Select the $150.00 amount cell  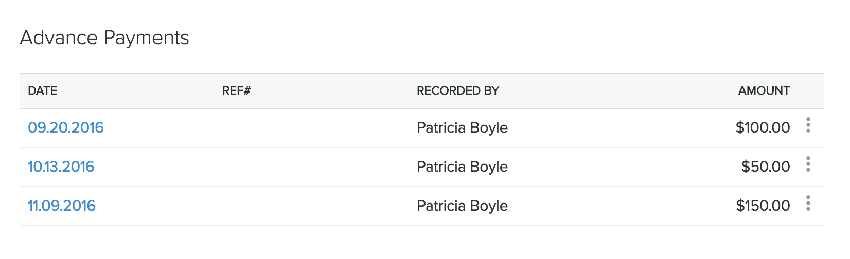tap(763, 206)
